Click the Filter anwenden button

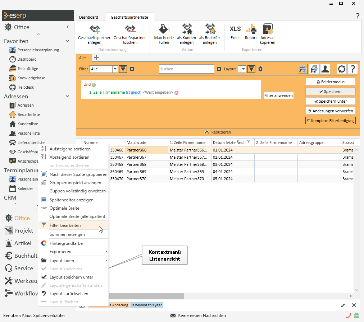(x=278, y=95)
